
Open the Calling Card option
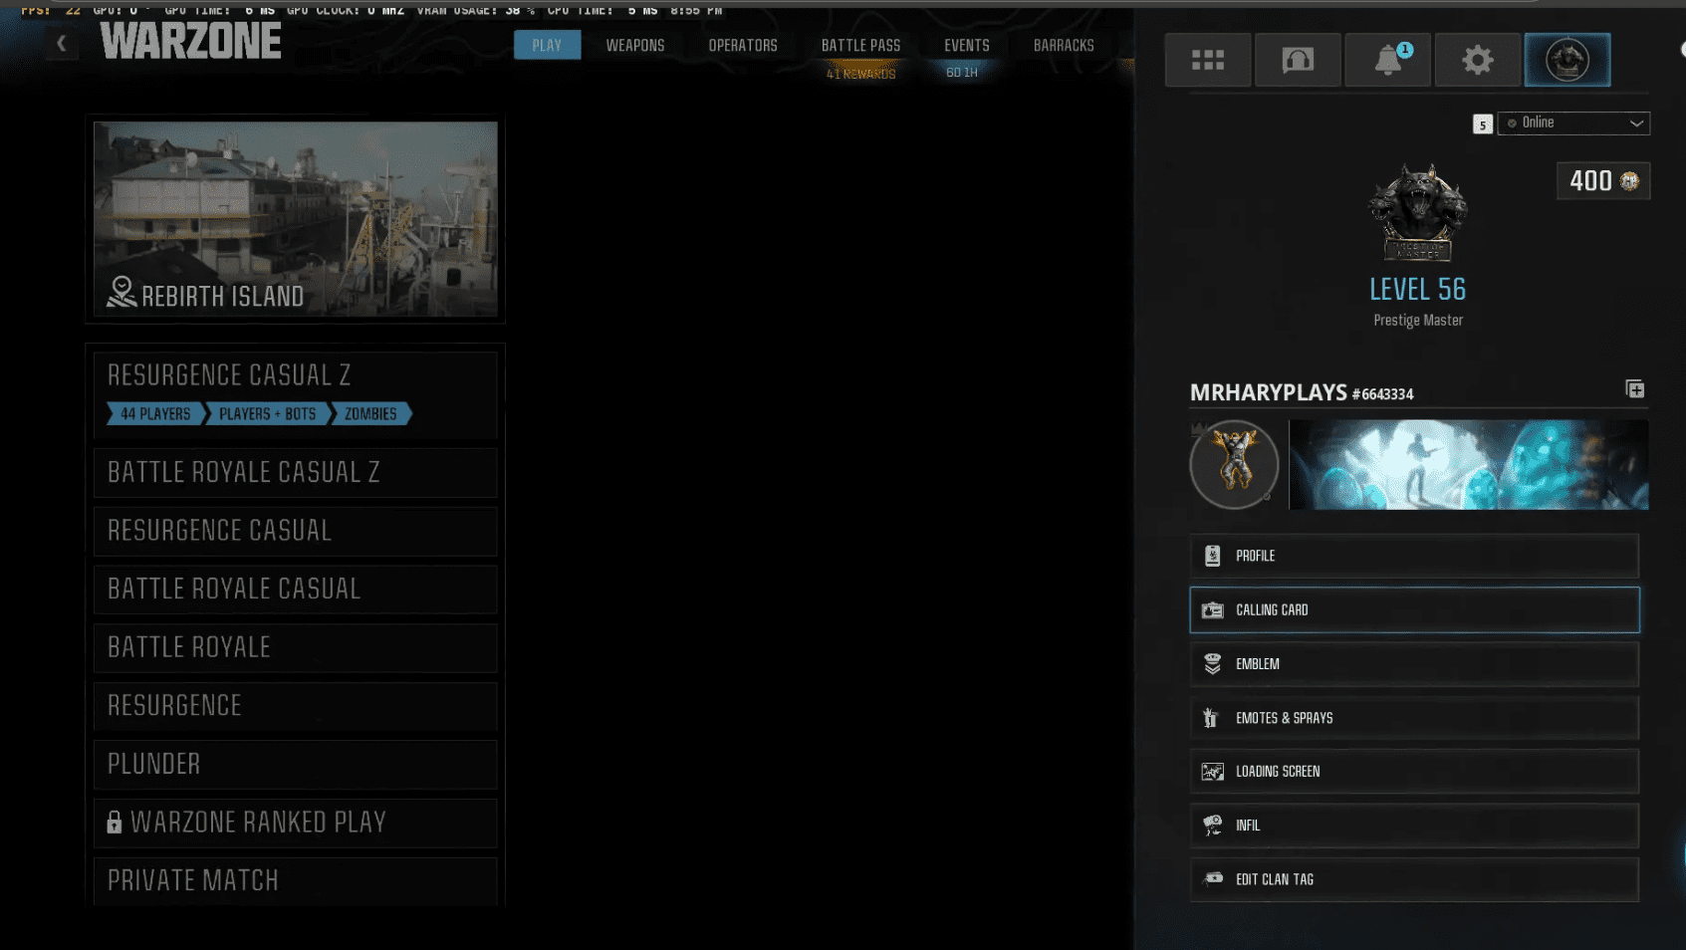point(1413,610)
